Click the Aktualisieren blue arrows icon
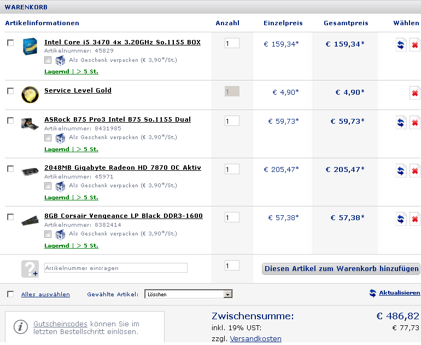 tap(373, 293)
